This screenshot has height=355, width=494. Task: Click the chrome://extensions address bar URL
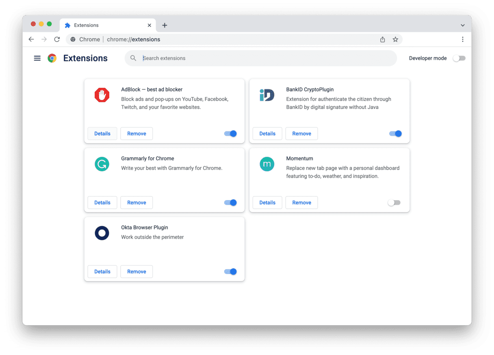[134, 39]
